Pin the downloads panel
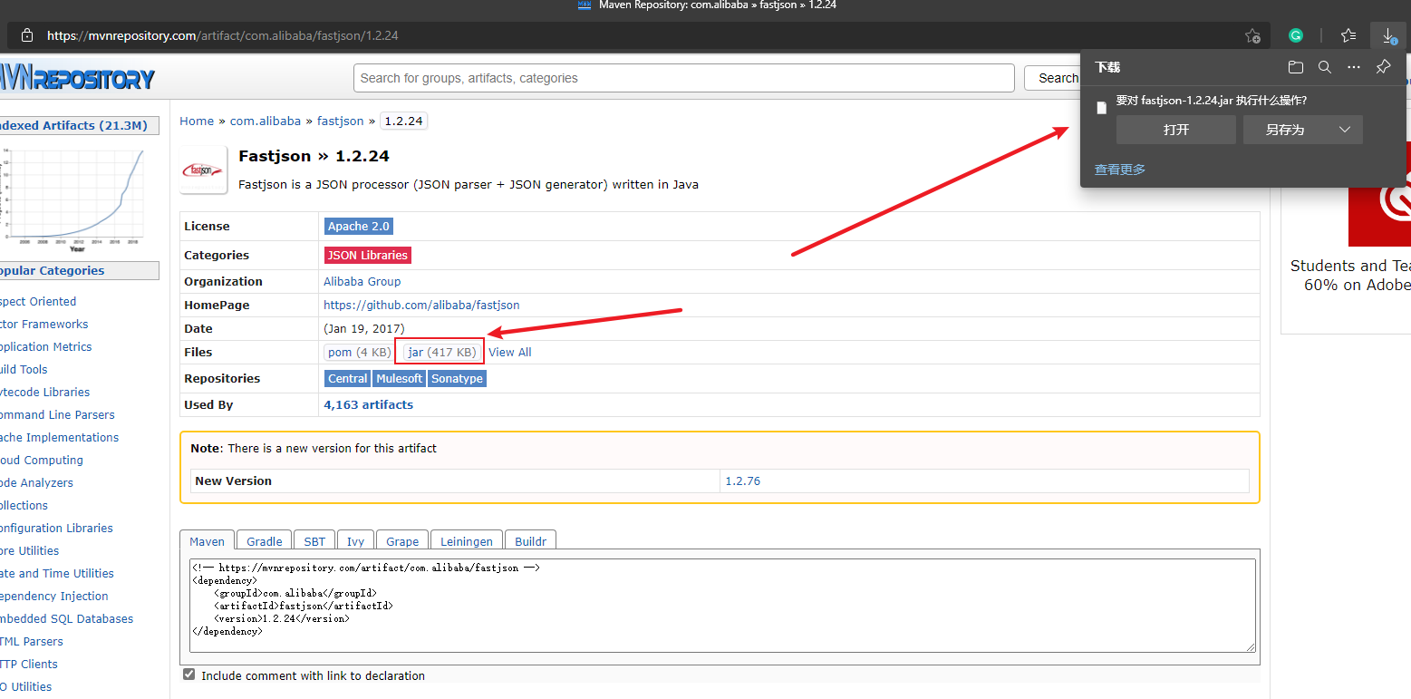 click(x=1383, y=67)
